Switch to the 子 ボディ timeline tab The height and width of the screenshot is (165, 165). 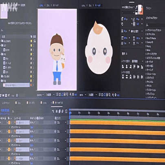click(x=31, y=103)
